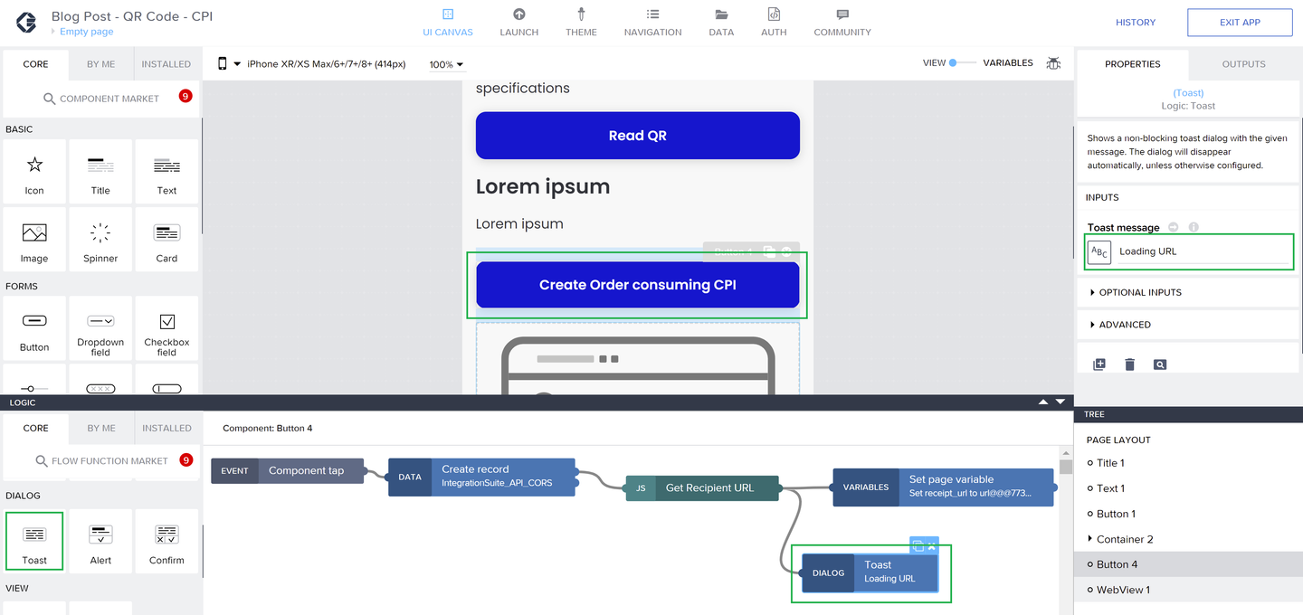Open the Flow Function Market search

(101, 460)
